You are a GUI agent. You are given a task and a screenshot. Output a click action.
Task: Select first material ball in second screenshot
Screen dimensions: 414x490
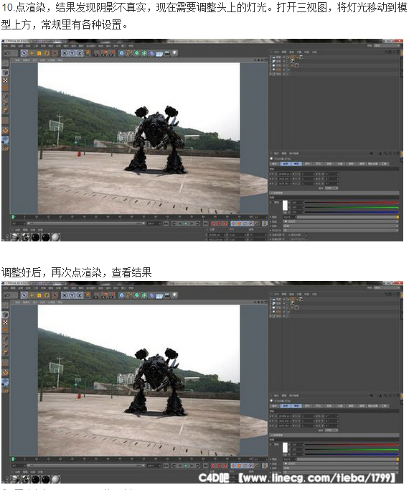click(x=15, y=479)
